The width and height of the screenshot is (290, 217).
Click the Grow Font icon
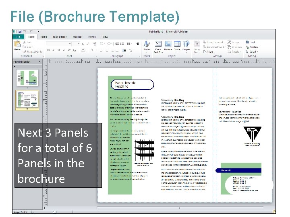83,44
